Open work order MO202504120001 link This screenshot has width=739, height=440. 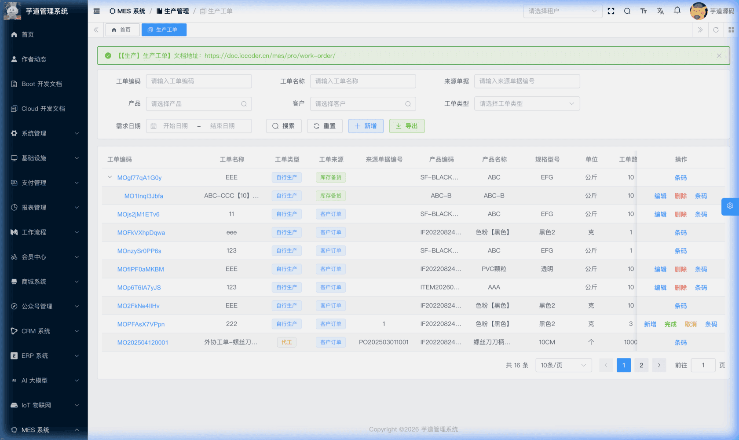143,342
